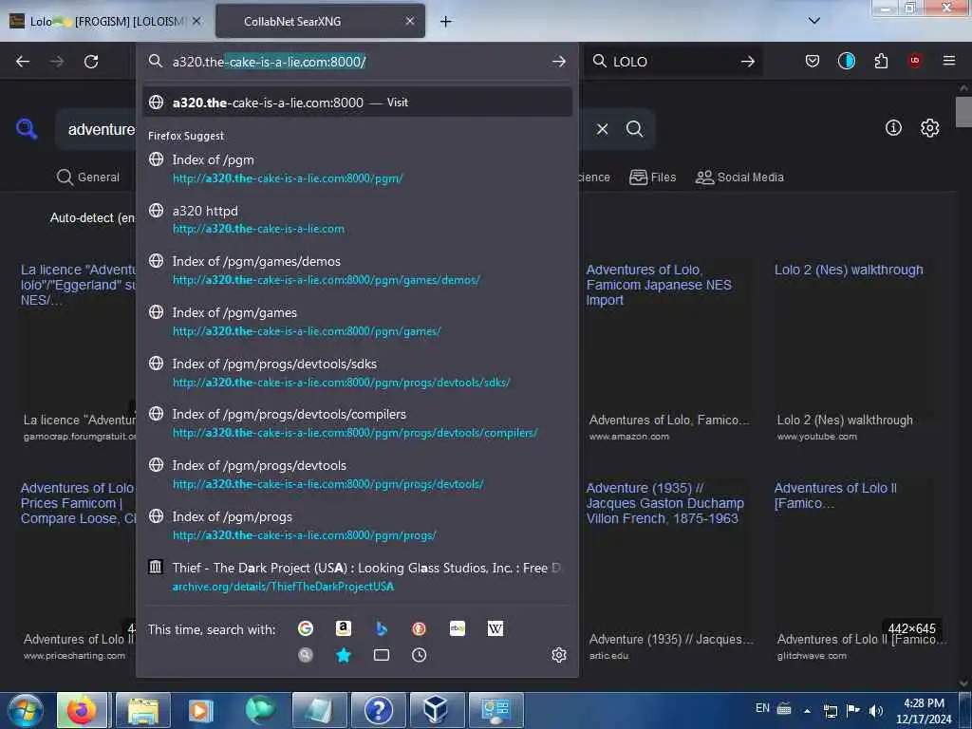Open VirtualBox from the taskbar
This screenshot has height=729, width=972.
437,710
